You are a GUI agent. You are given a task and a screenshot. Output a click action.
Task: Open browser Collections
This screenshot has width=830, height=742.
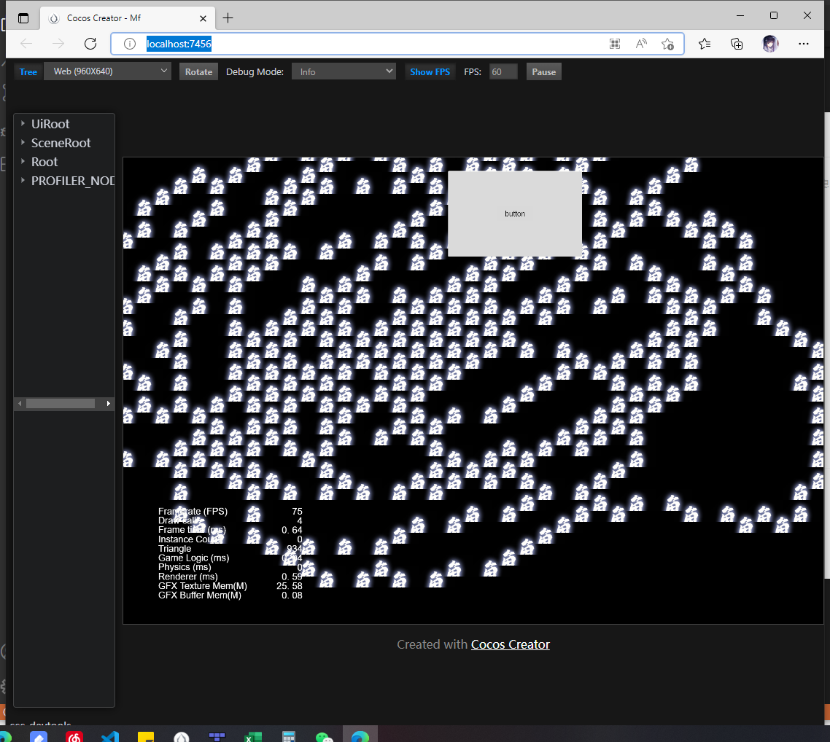pos(737,44)
